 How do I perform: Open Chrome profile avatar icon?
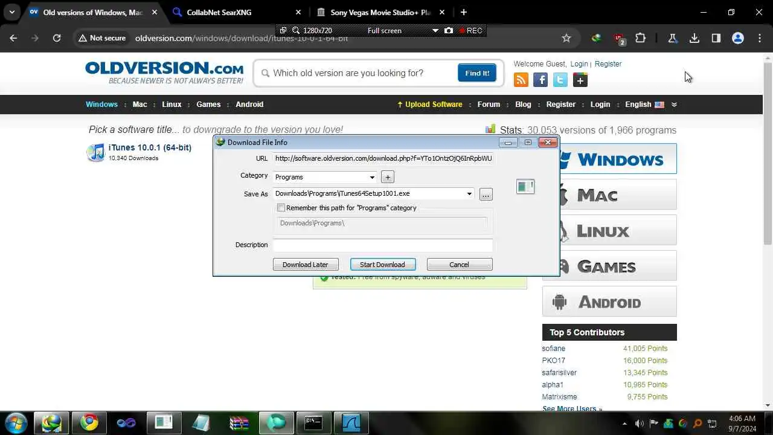pos(737,38)
